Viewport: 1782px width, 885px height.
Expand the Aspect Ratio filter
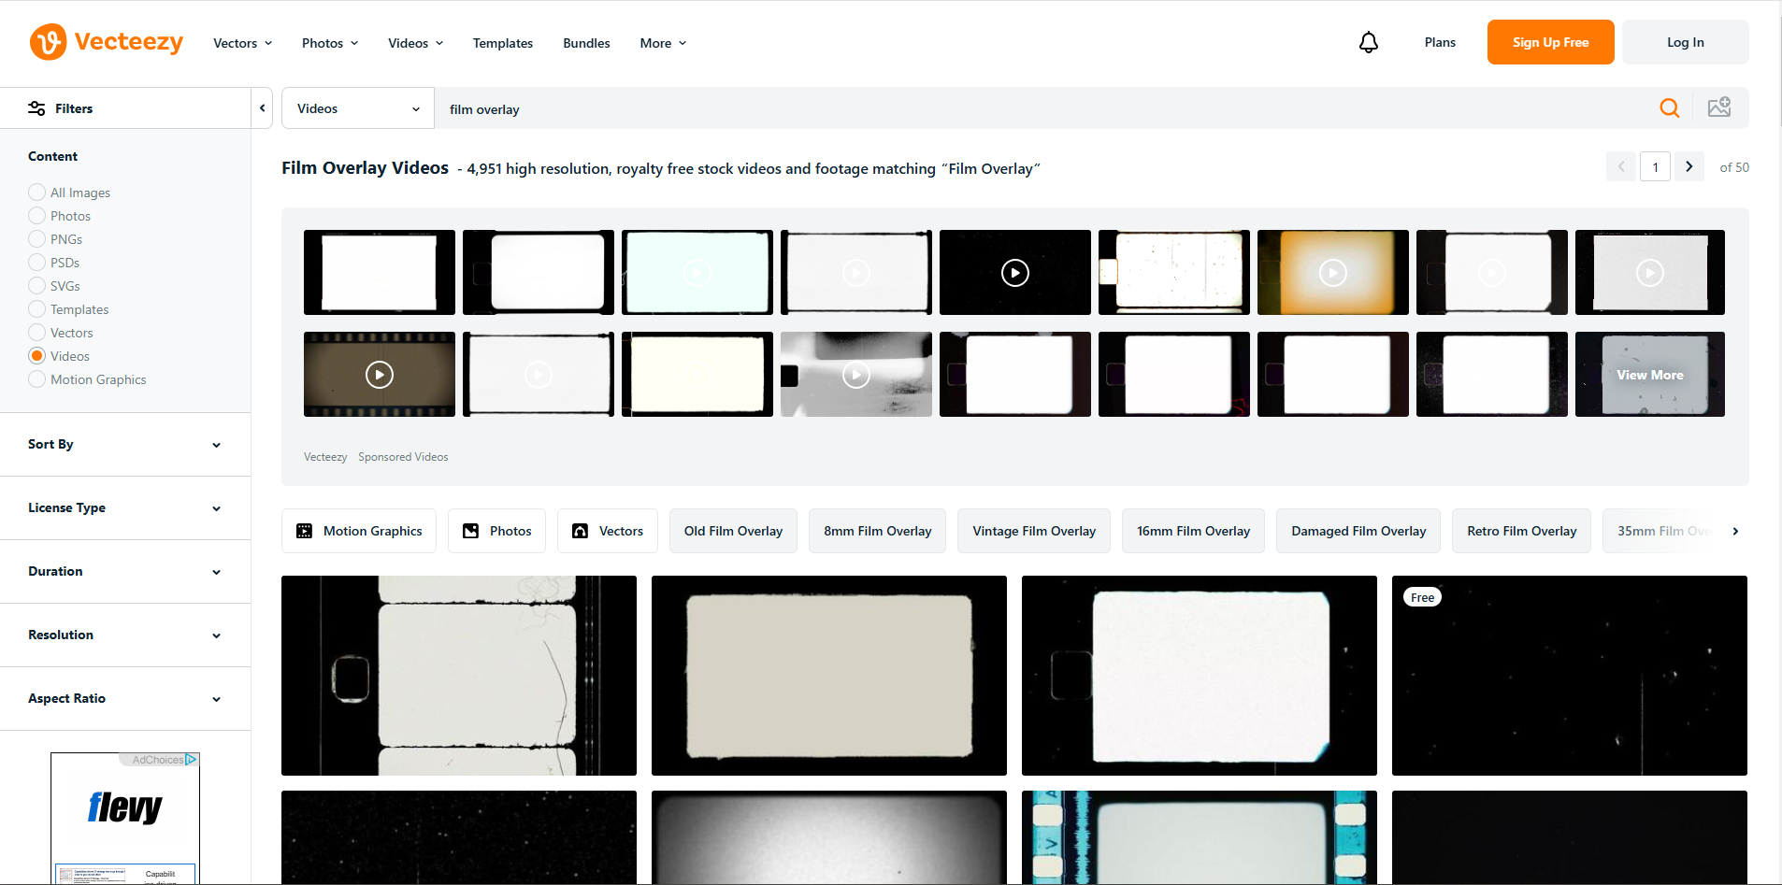(x=125, y=698)
